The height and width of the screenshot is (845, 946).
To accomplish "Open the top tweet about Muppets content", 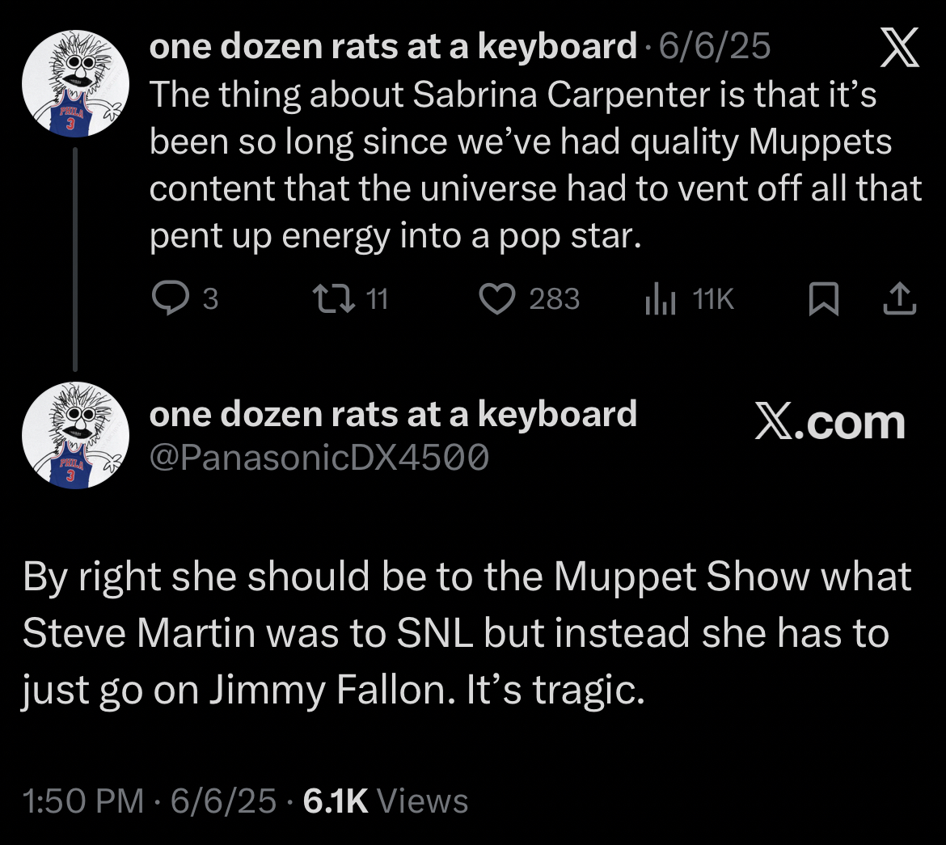I will (534, 166).
